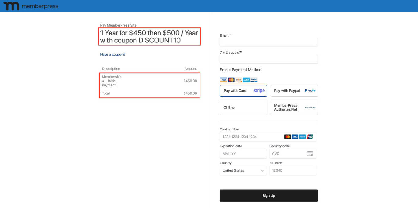Image resolution: width=418 pixels, height=208 pixels.
Task: Select the Offline payment method
Action: click(x=243, y=107)
